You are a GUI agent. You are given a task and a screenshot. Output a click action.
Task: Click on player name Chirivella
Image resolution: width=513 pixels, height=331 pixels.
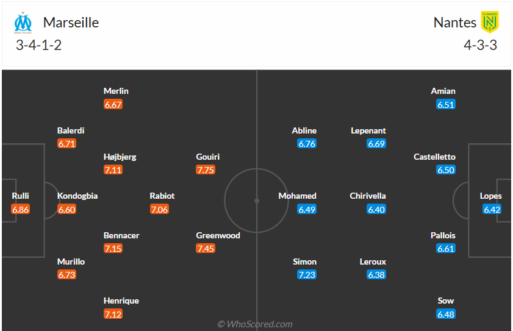pos(368,196)
